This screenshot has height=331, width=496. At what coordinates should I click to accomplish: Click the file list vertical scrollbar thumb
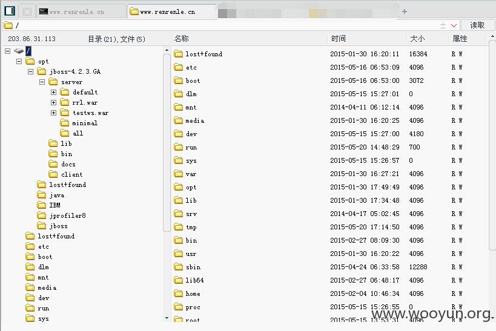click(x=492, y=146)
